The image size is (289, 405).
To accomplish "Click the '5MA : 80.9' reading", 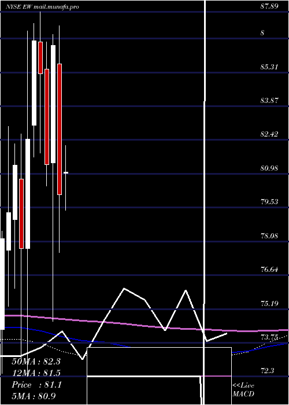I will [x=34, y=396].
